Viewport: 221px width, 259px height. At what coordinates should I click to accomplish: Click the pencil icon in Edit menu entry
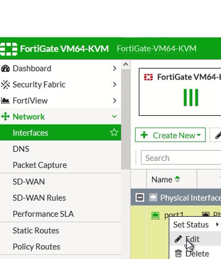[178, 239]
